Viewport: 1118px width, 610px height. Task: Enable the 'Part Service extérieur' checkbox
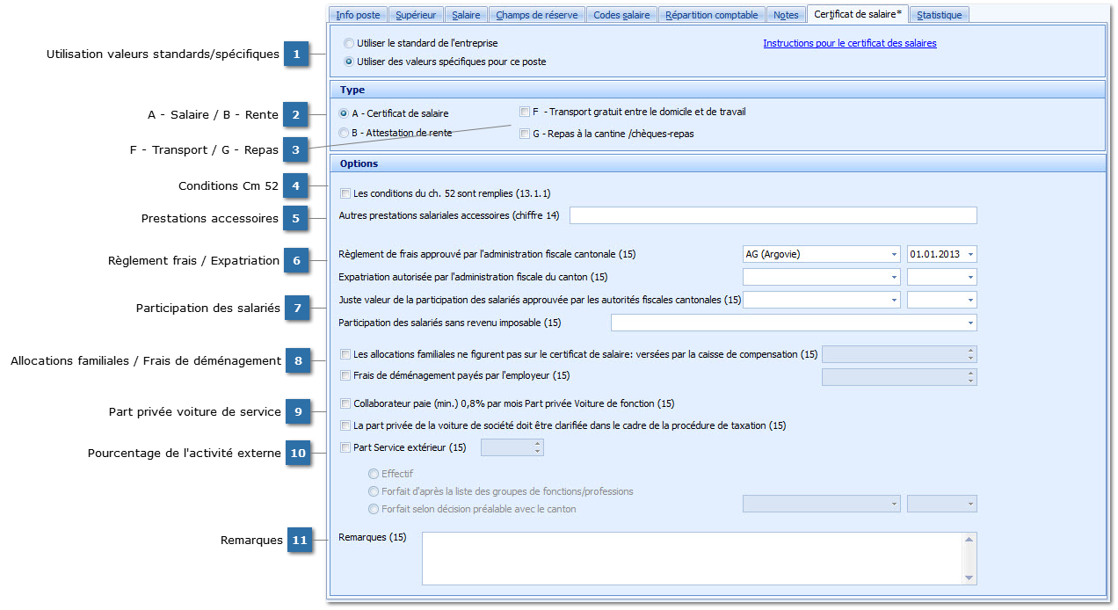click(345, 447)
